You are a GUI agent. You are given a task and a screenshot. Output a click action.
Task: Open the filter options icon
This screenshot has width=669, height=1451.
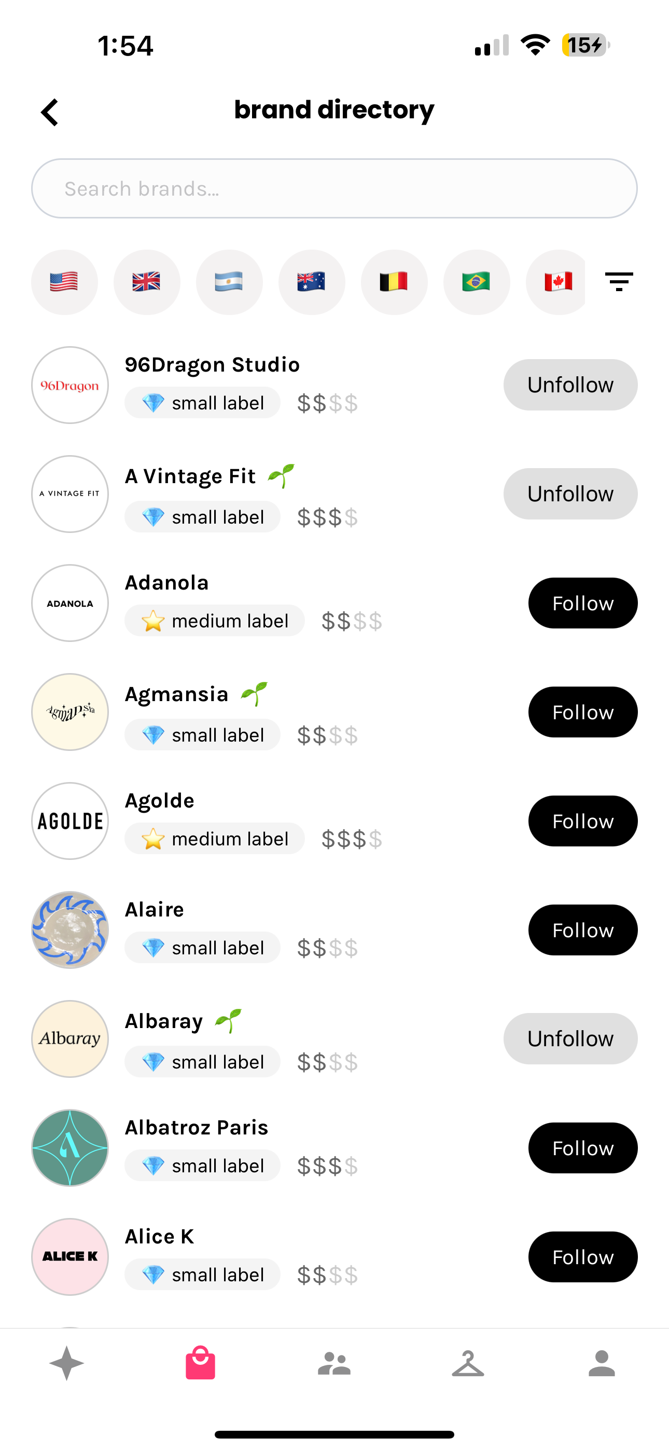(619, 281)
